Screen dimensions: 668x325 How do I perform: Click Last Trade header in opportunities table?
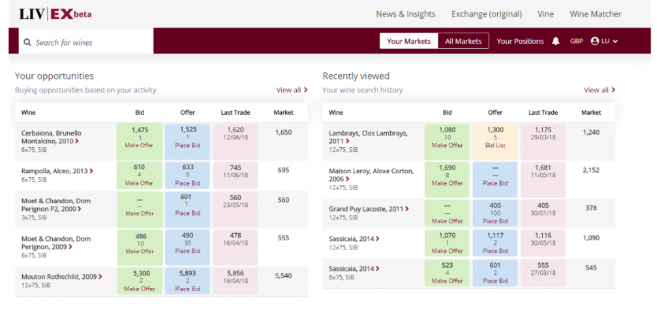(x=235, y=113)
